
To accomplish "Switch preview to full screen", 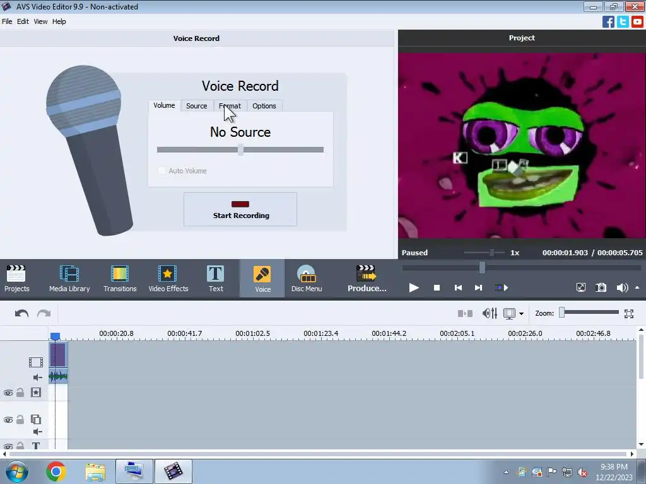I will click(580, 287).
